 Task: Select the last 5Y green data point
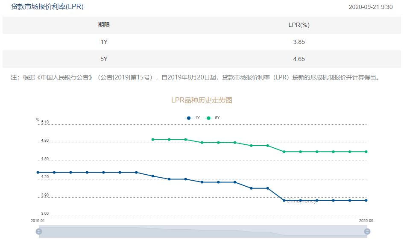pyautogui.click(x=366, y=152)
